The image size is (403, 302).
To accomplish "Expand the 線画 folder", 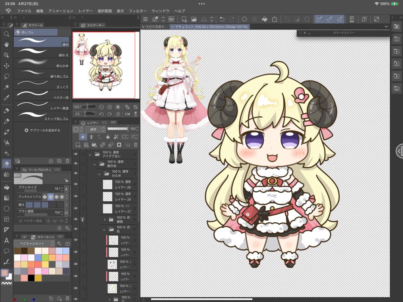I will point(105,219).
